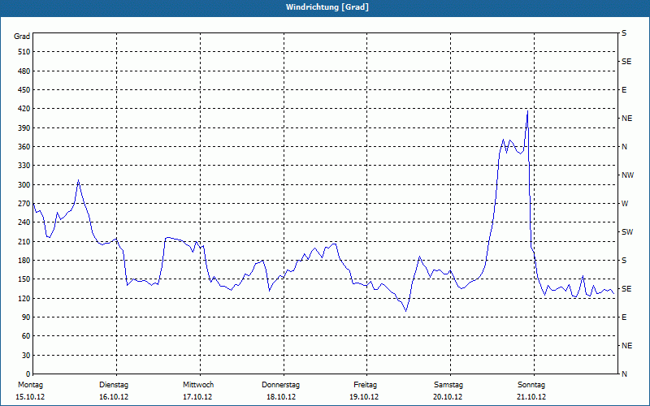The height and width of the screenshot is (406, 650).
Task: Click the 'Montag' day label
Action: tap(30, 385)
